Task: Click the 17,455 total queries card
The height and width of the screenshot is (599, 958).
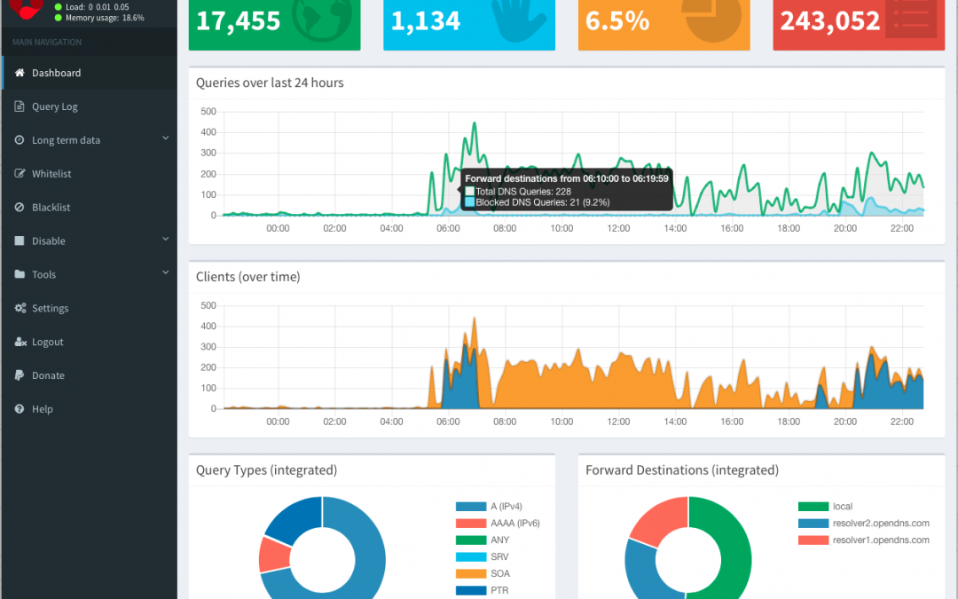Action: [274, 23]
